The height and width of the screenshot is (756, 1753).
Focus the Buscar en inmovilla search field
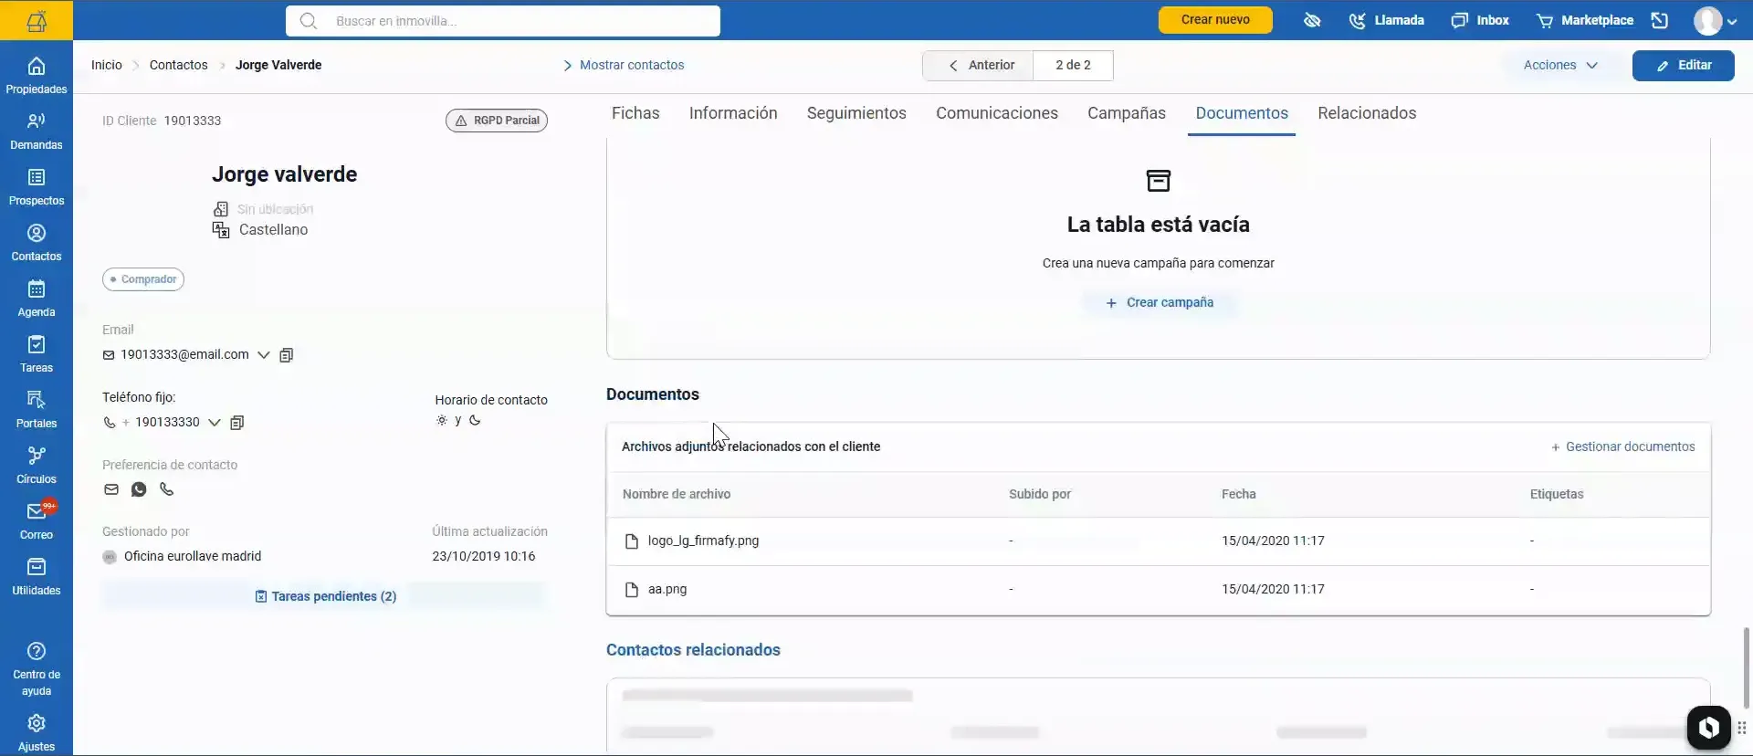pyautogui.click(x=503, y=20)
